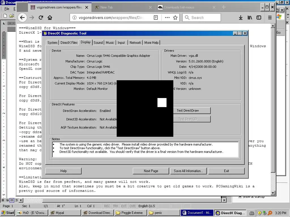Click the on-screen keyboard tray icon
Image resolution: width=290 pixels, height=217 pixels.
coord(252,213)
